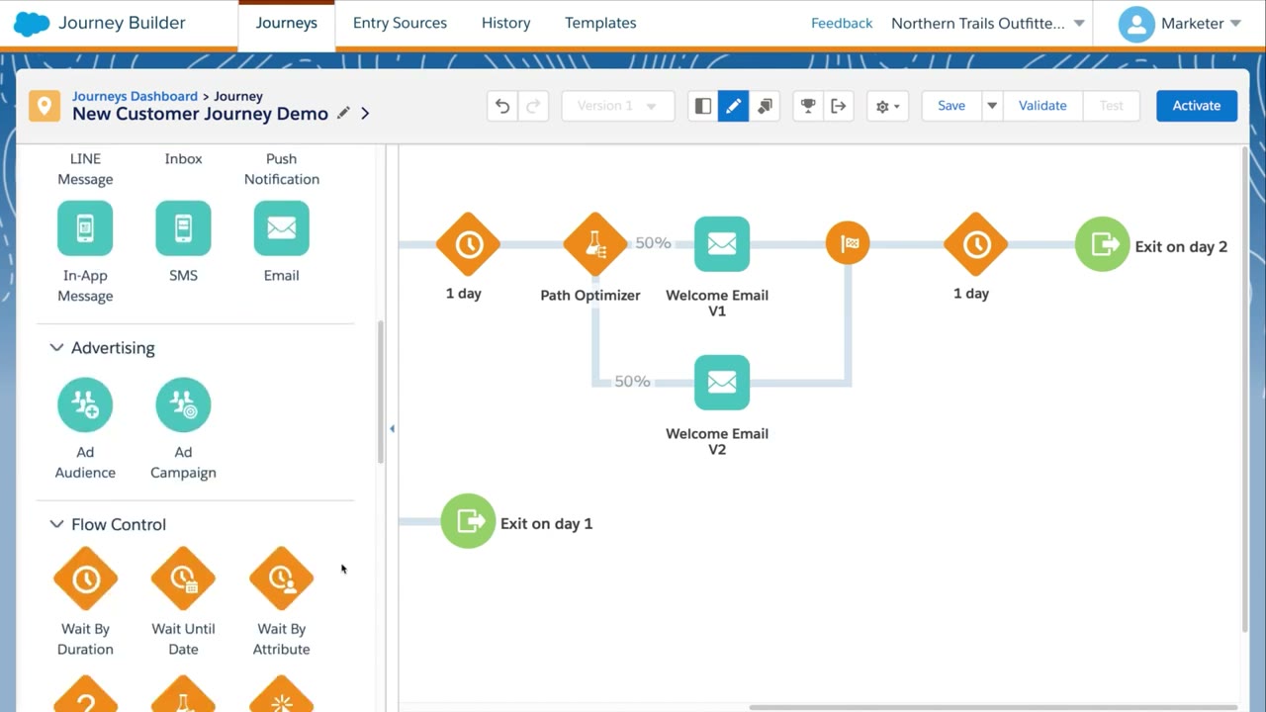Image resolution: width=1266 pixels, height=712 pixels.
Task: Select the Wait By Duration icon
Action: tap(85, 578)
